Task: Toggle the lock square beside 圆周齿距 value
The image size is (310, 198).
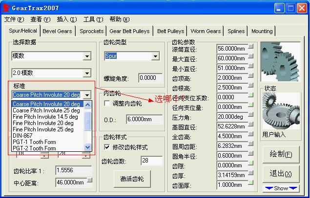Action: point(251,144)
